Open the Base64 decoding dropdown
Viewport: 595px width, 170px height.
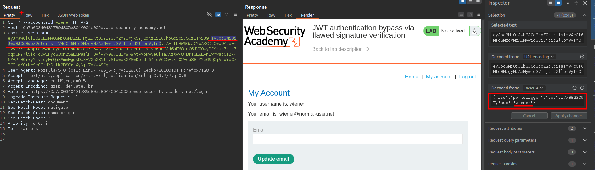(x=533, y=88)
